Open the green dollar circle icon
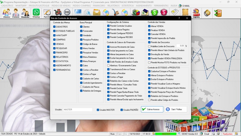241x136 pixels. (x=155, y=12)
